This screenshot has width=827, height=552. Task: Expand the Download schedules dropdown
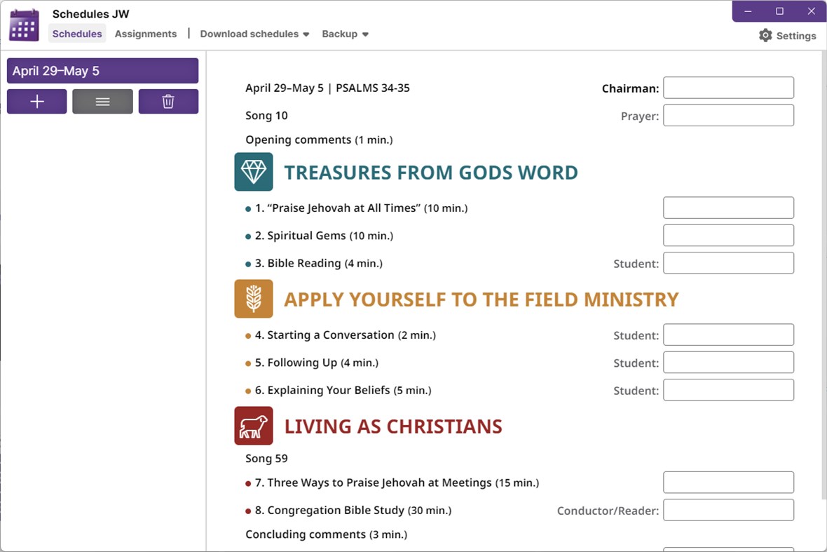click(x=254, y=34)
